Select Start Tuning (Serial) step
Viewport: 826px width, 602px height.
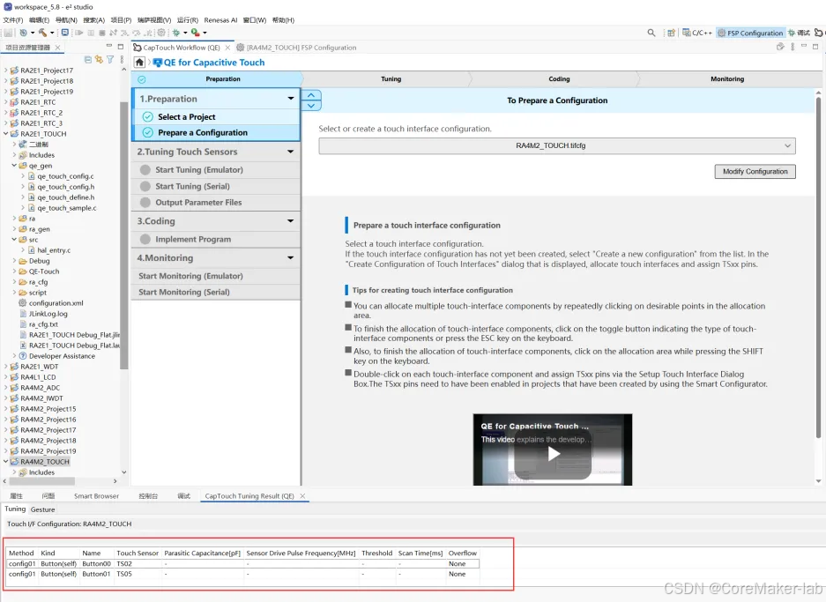coord(216,186)
